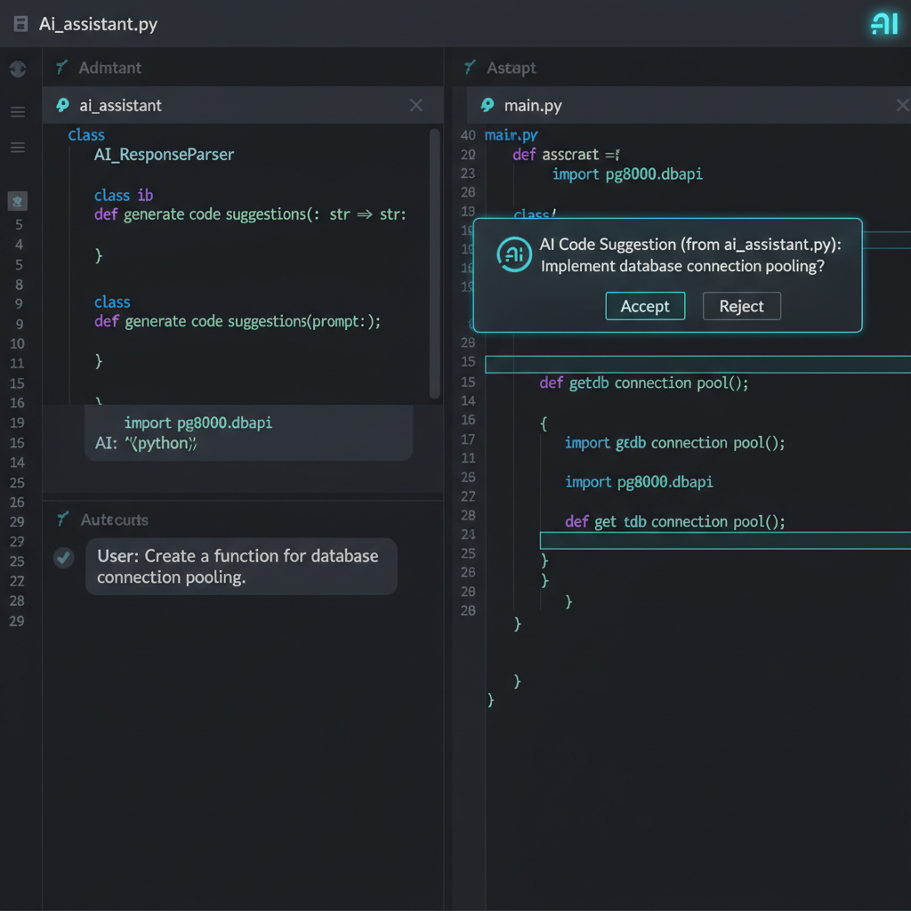Open the upper hamburger menu icon in sidebar

point(18,111)
